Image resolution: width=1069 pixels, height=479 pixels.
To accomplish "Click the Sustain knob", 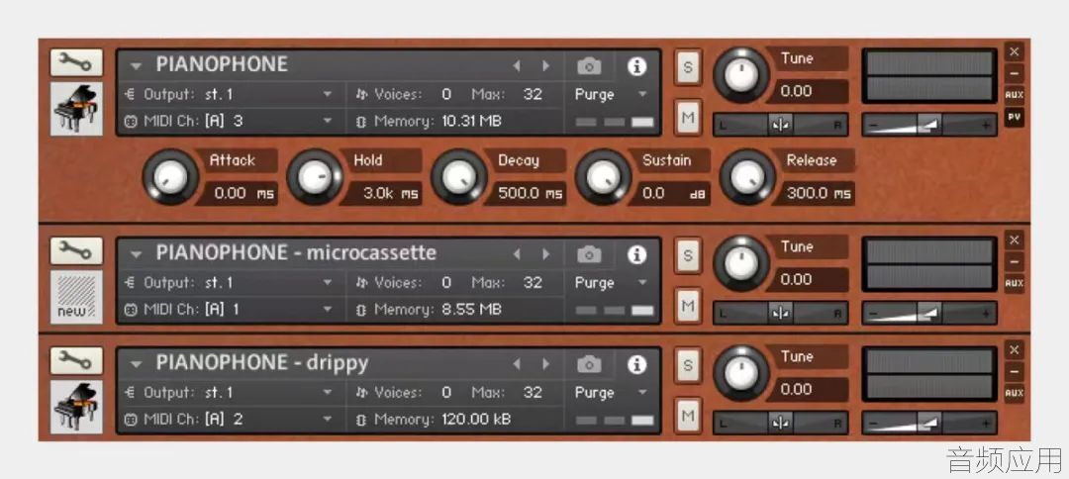I will [x=604, y=177].
